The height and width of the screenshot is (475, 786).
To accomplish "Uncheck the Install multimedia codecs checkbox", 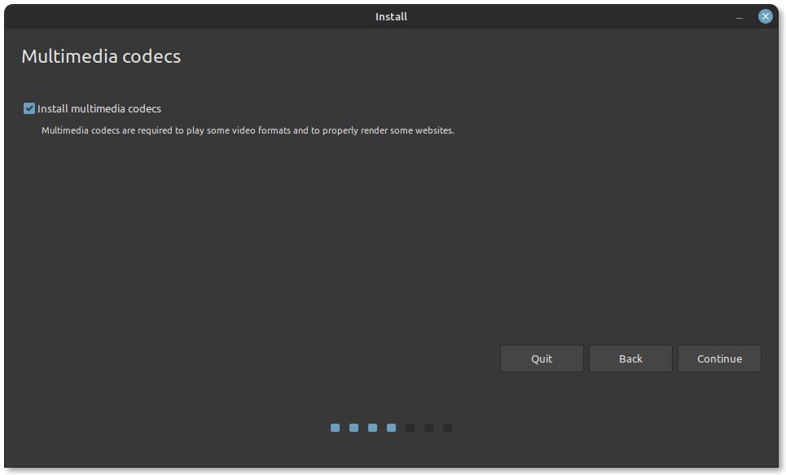I will (x=29, y=108).
